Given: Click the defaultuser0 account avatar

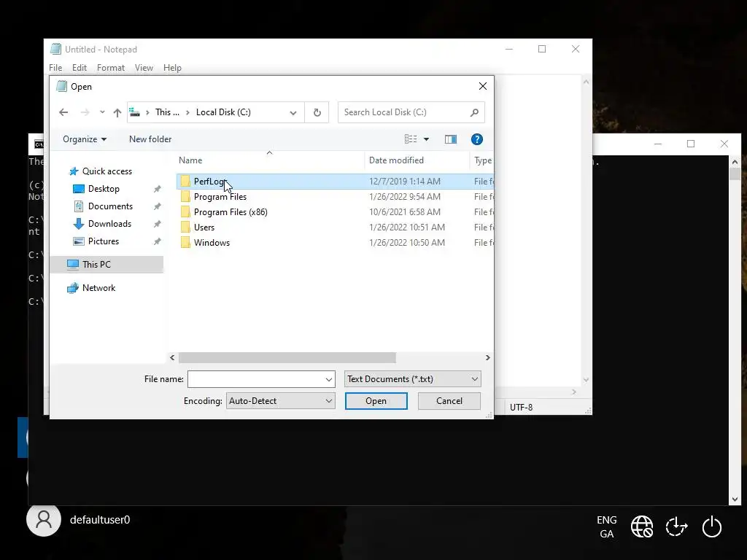Looking at the screenshot, I should [44, 519].
